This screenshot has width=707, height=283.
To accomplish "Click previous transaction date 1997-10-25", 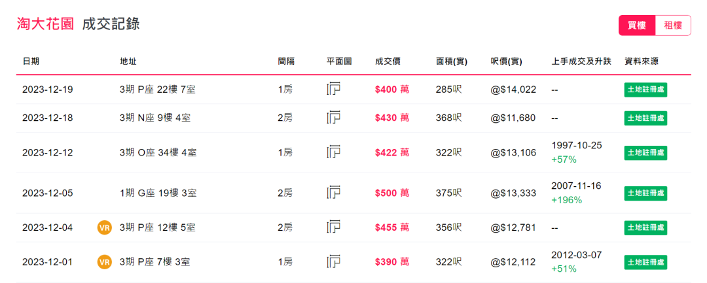I will pos(576,145).
